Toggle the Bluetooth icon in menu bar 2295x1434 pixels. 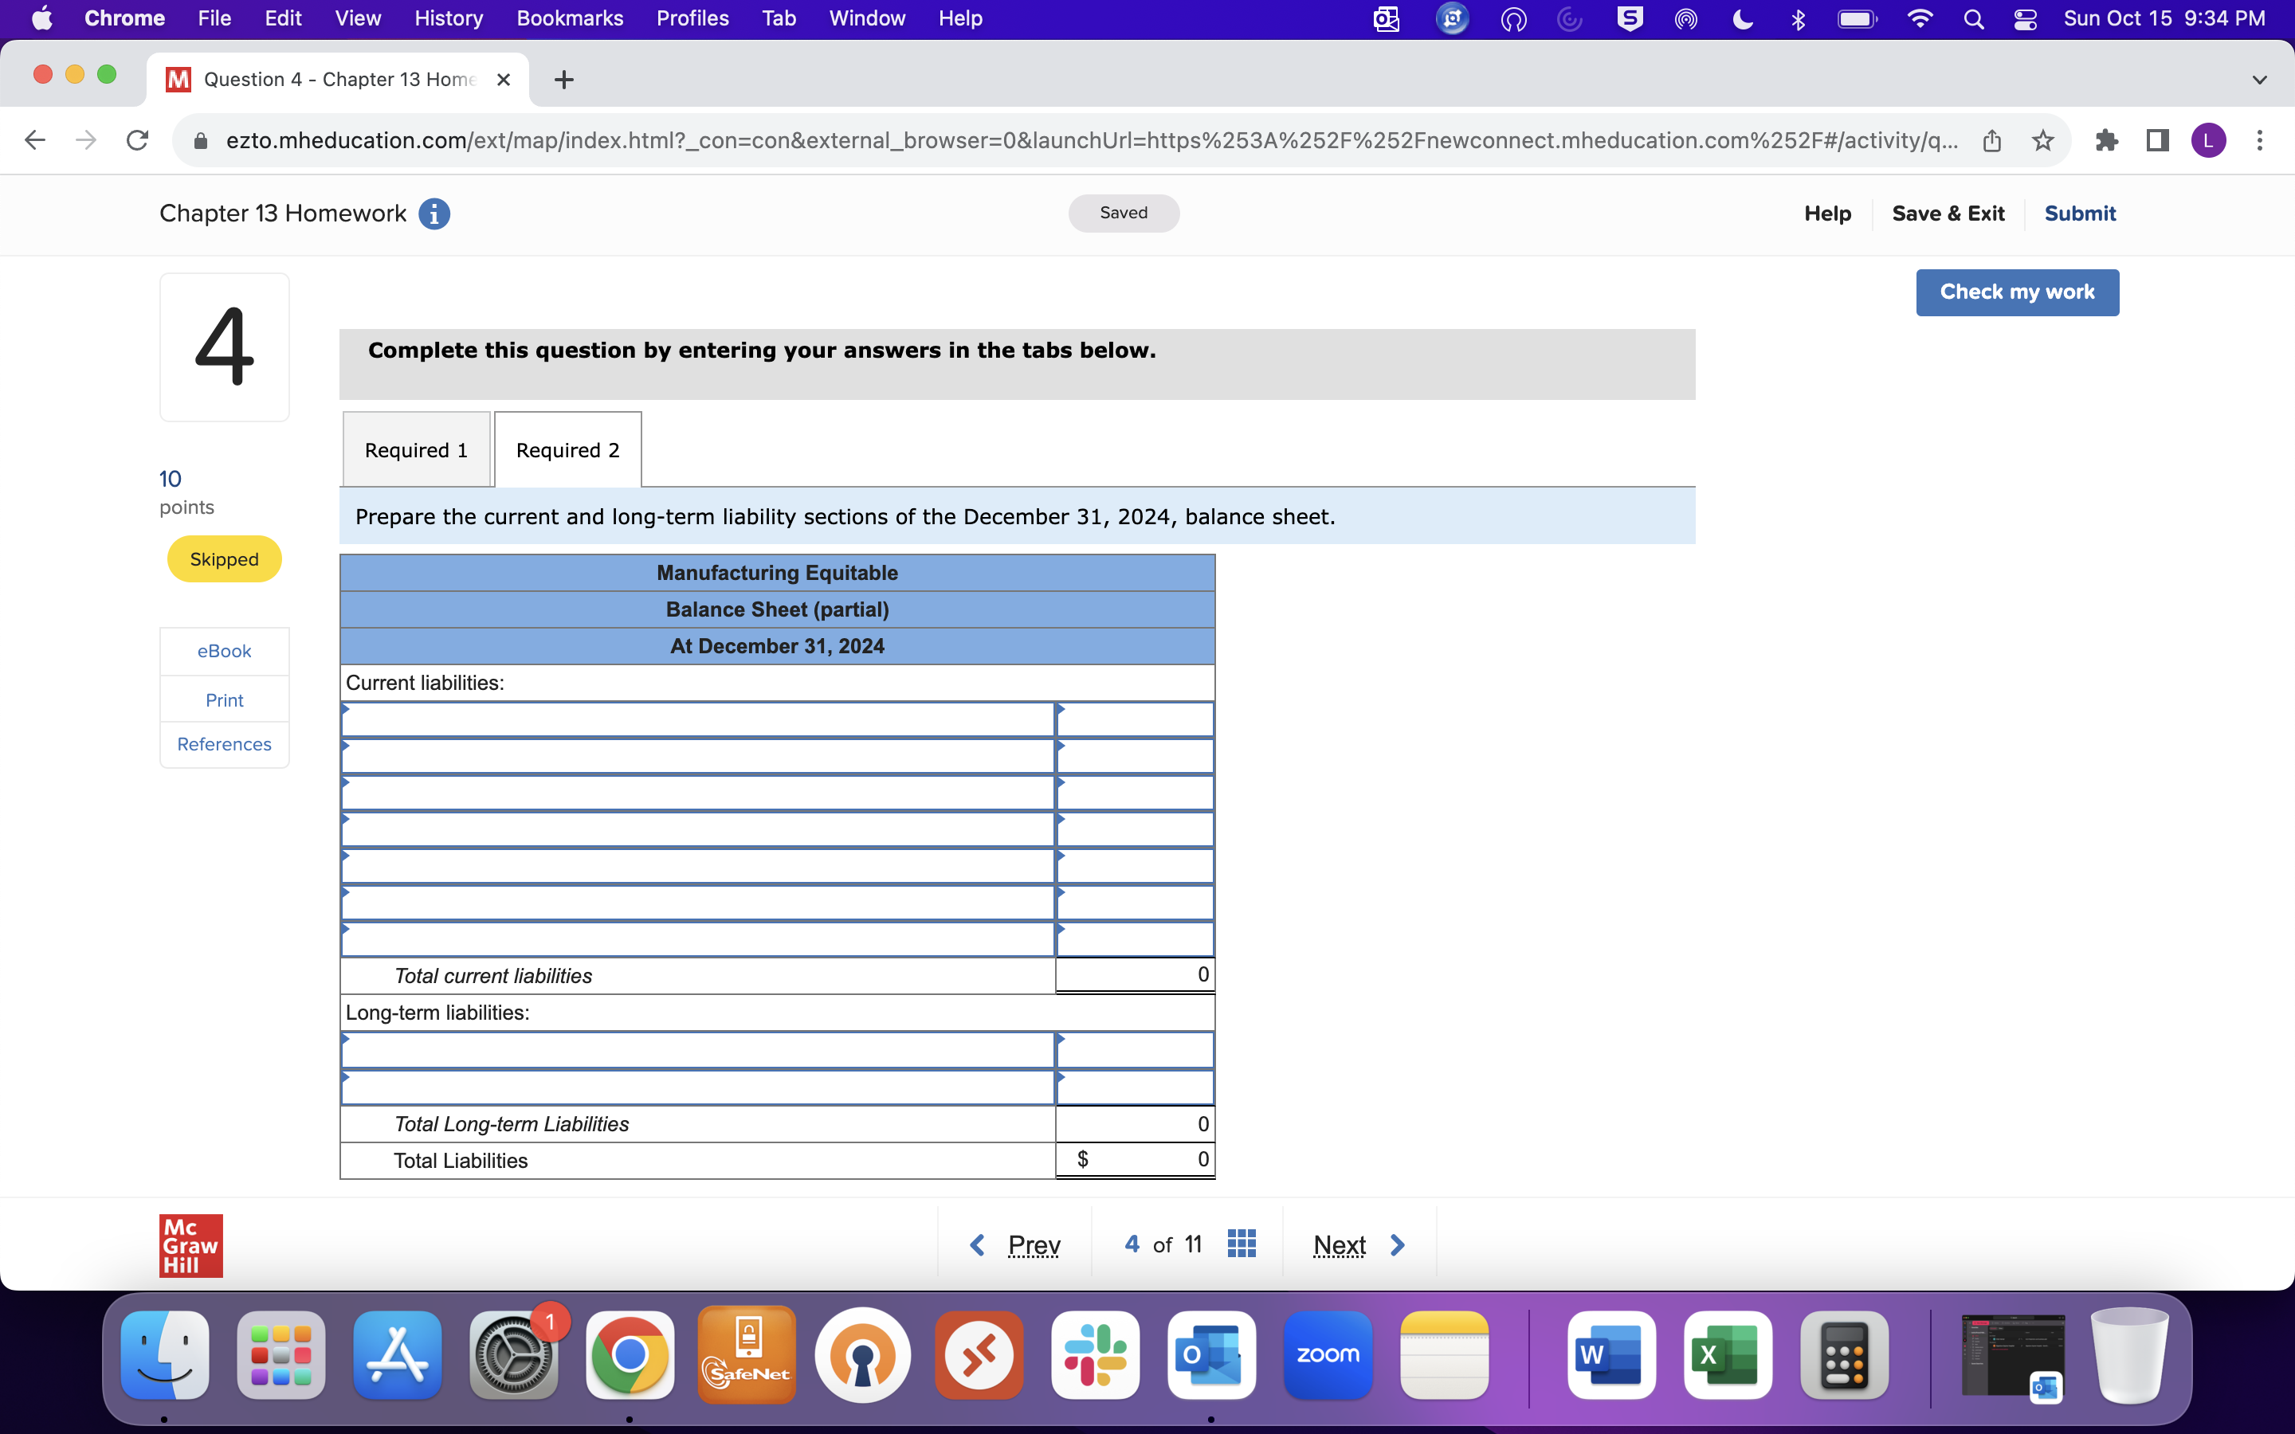point(1799,18)
